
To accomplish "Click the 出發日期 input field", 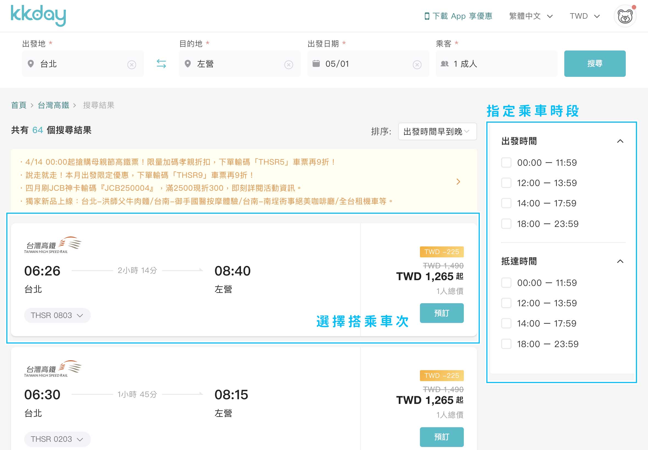I will coord(368,64).
